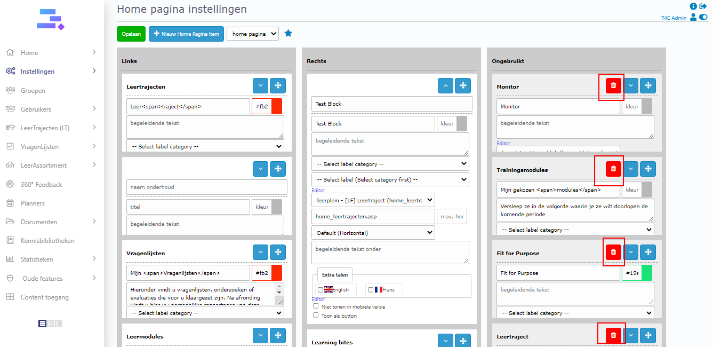Viewport: 713px width, 347px height.
Task: Click the green Fit for Purpose color swatch
Action: [x=646, y=273]
